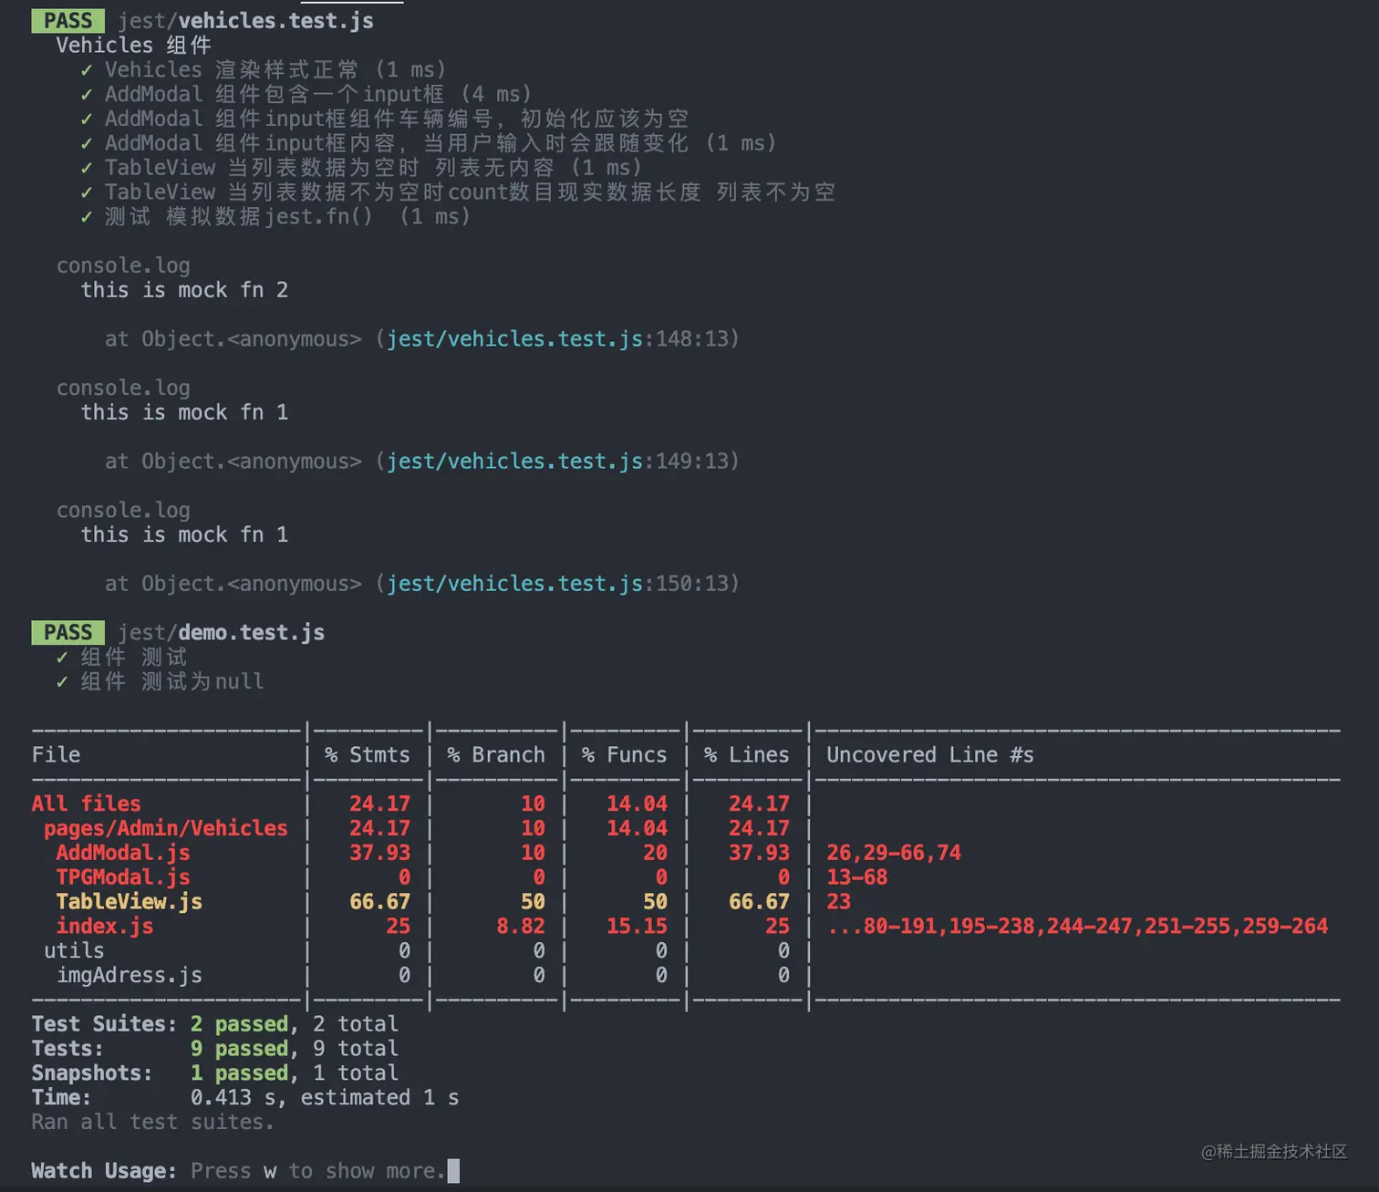Select the TPGModal.js file row
Viewport: 1379px width, 1192px height.
[x=686, y=877]
